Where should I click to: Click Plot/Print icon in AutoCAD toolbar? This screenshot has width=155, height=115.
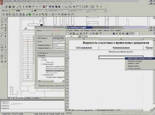coord(13,7)
